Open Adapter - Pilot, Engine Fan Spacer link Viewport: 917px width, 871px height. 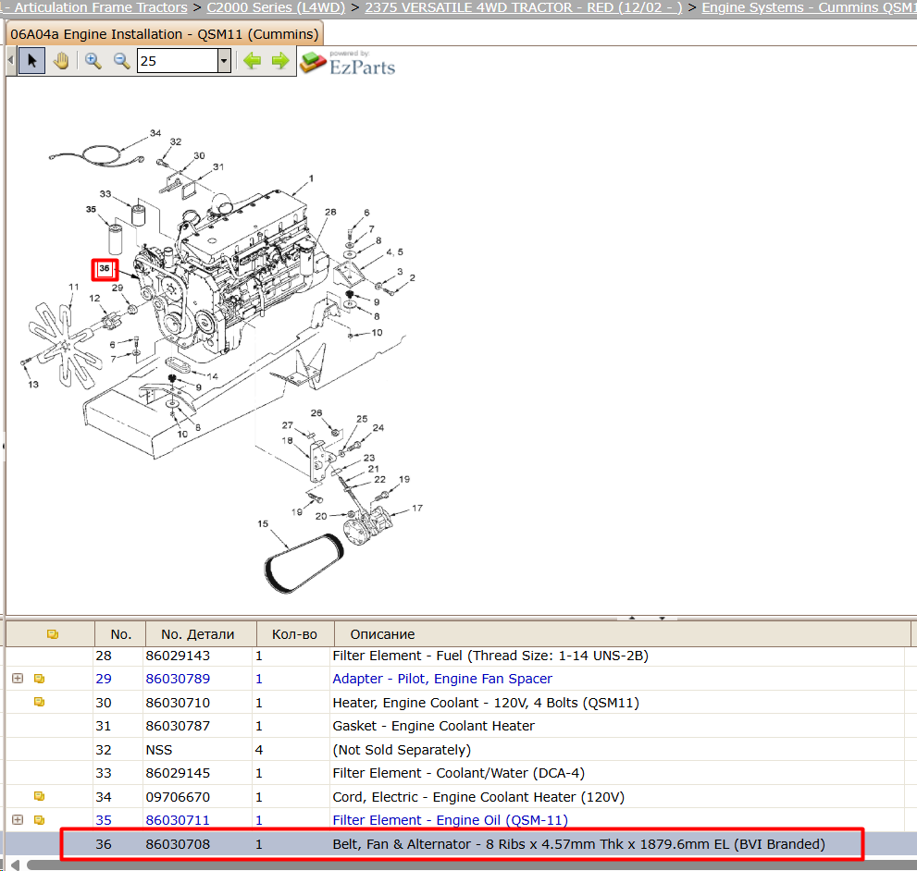click(442, 679)
